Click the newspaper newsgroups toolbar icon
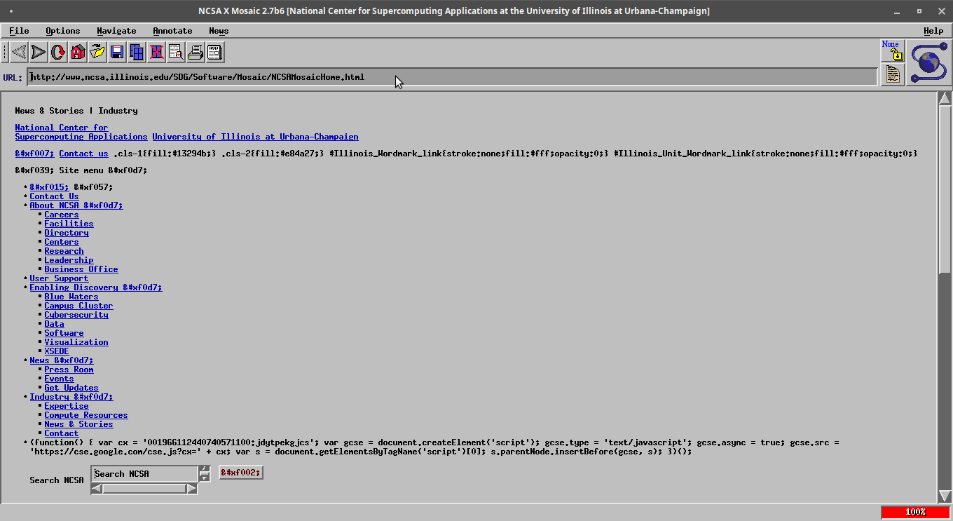This screenshot has width=953, height=521. (x=215, y=52)
